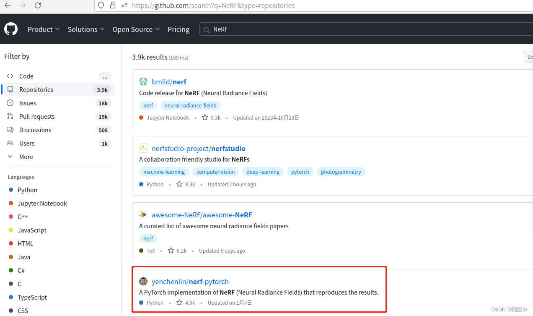Click yenchenlin avatar icon
This screenshot has height=316, width=533.
(x=143, y=281)
